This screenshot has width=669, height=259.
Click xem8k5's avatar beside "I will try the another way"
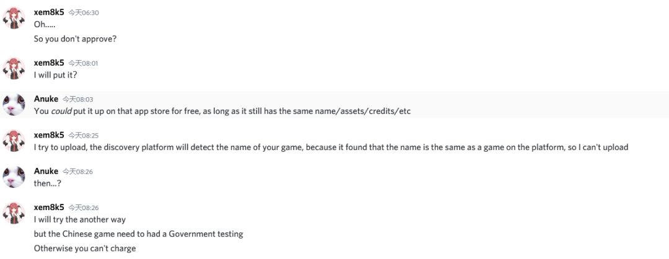(x=14, y=213)
